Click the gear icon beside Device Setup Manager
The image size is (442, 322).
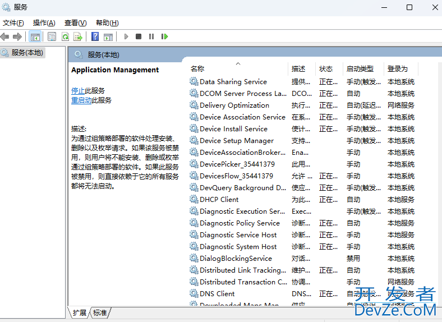tap(194, 140)
